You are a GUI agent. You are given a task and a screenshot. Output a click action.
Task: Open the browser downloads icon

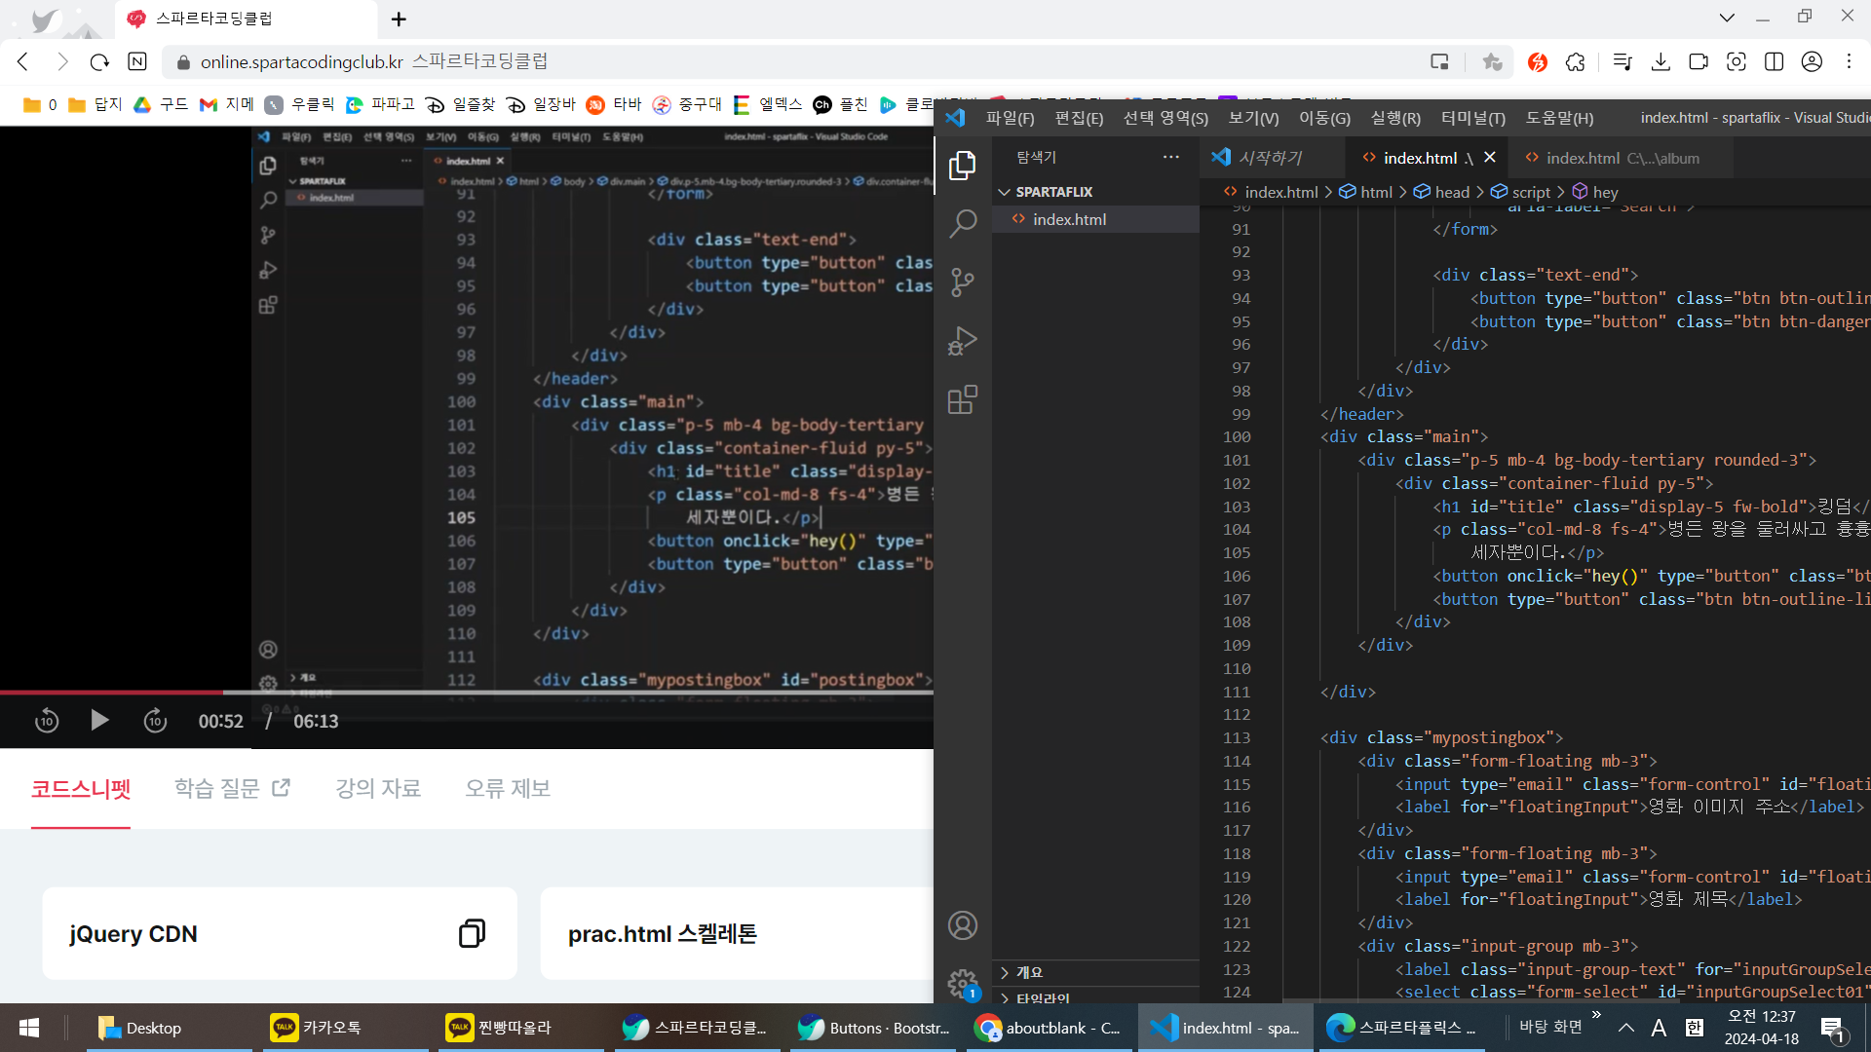(x=1661, y=62)
